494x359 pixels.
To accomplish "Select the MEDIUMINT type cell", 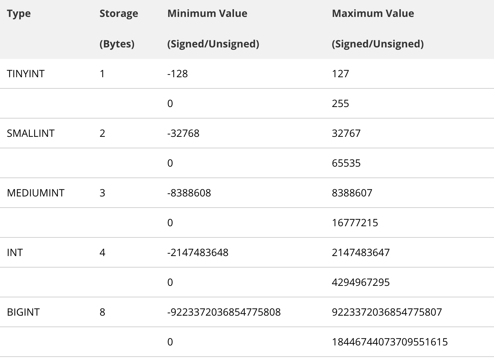I will pyautogui.click(x=36, y=193).
